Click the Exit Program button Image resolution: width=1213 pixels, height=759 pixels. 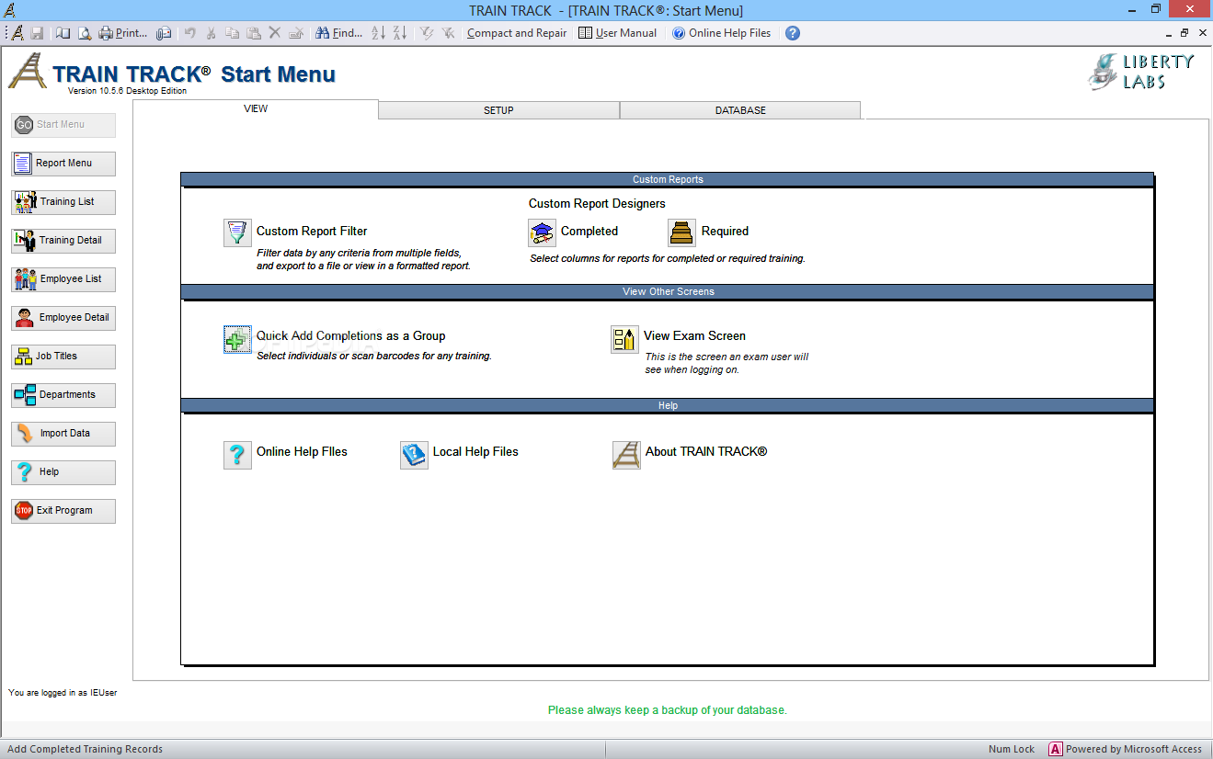(x=63, y=511)
